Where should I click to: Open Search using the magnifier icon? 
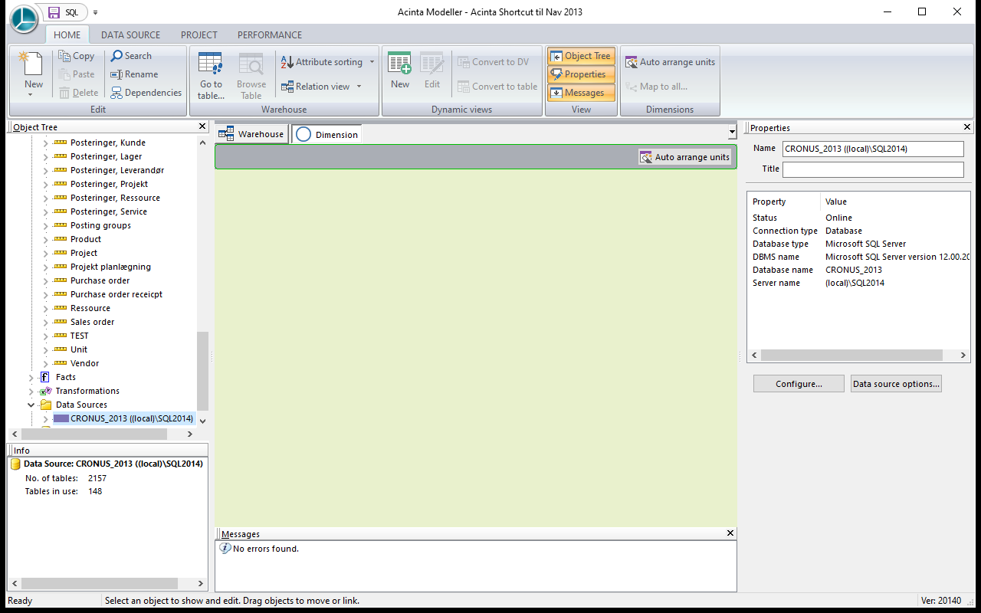(116, 56)
